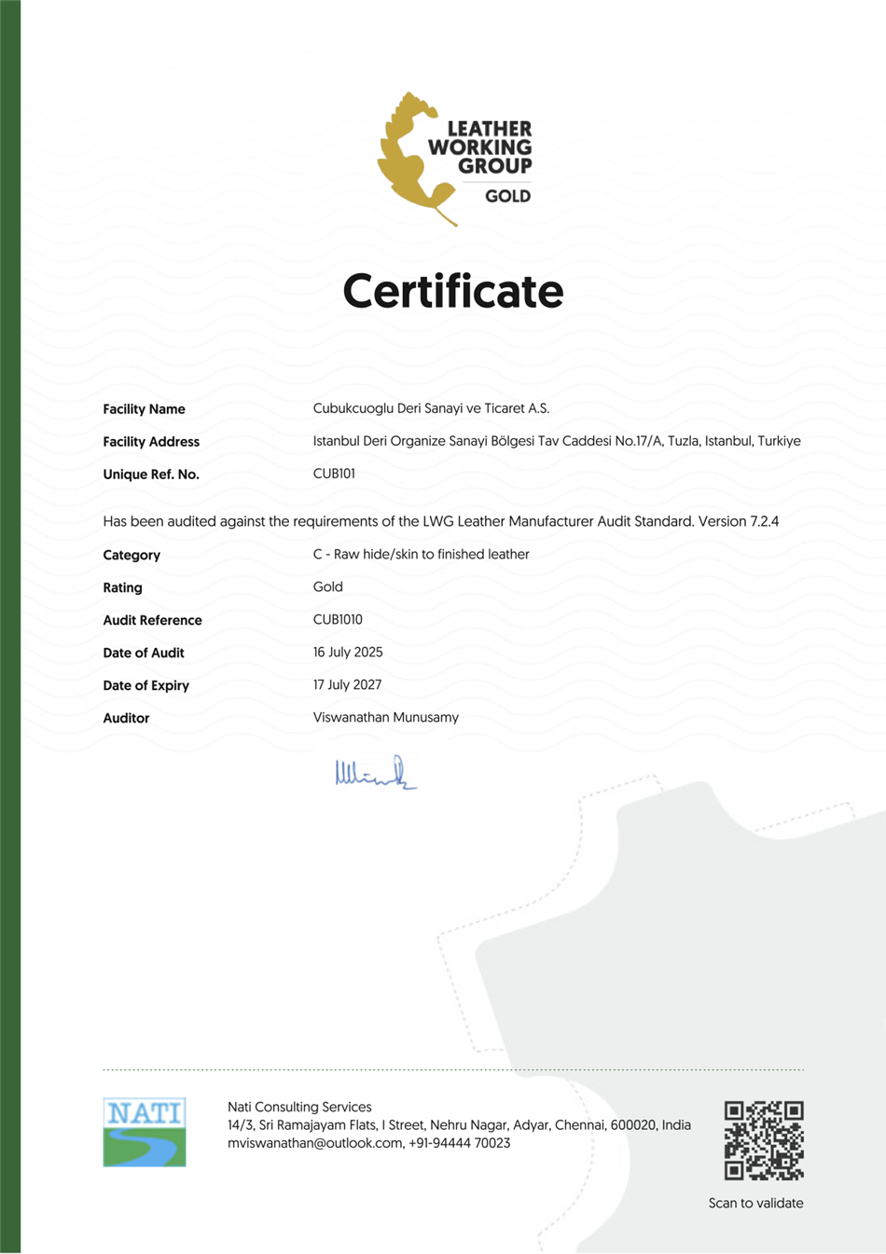Click the QR code to validate
Viewport: 886px width, 1254px height.
[x=764, y=1140]
